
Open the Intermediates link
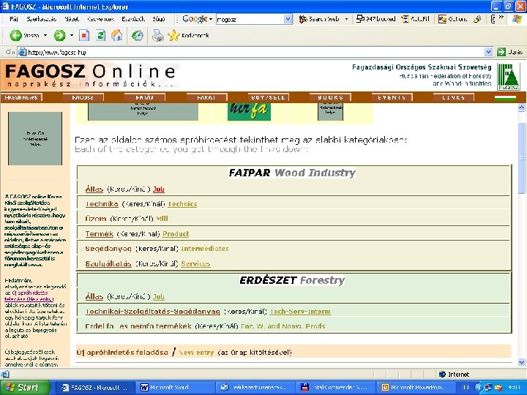[x=205, y=249]
